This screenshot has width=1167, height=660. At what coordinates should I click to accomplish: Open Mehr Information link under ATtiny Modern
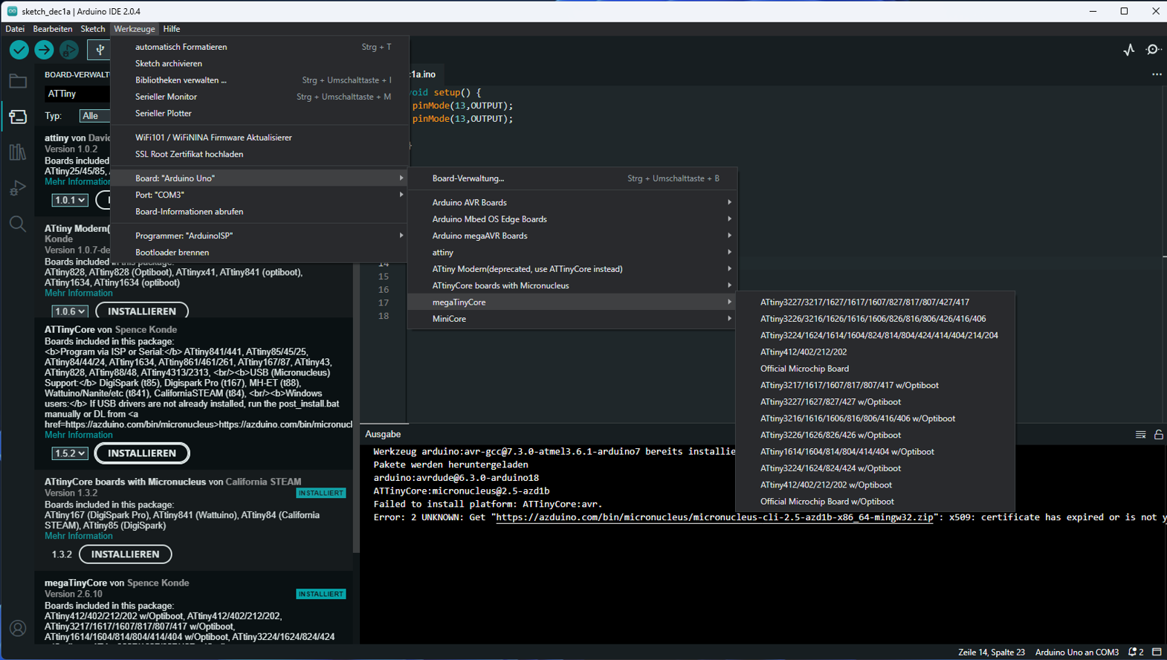pos(79,293)
